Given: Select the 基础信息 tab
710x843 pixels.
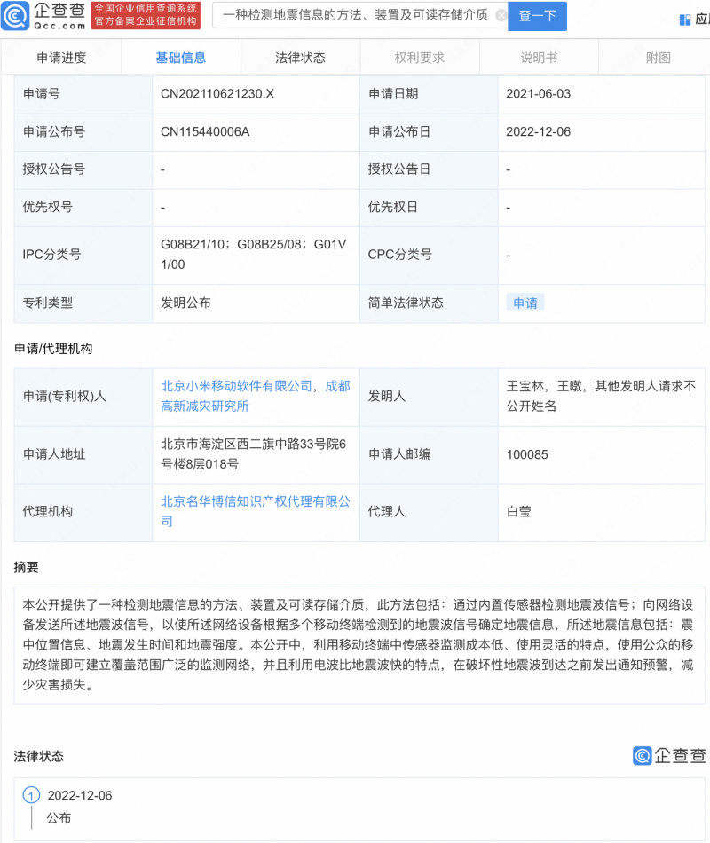Looking at the screenshot, I should [x=180, y=55].
